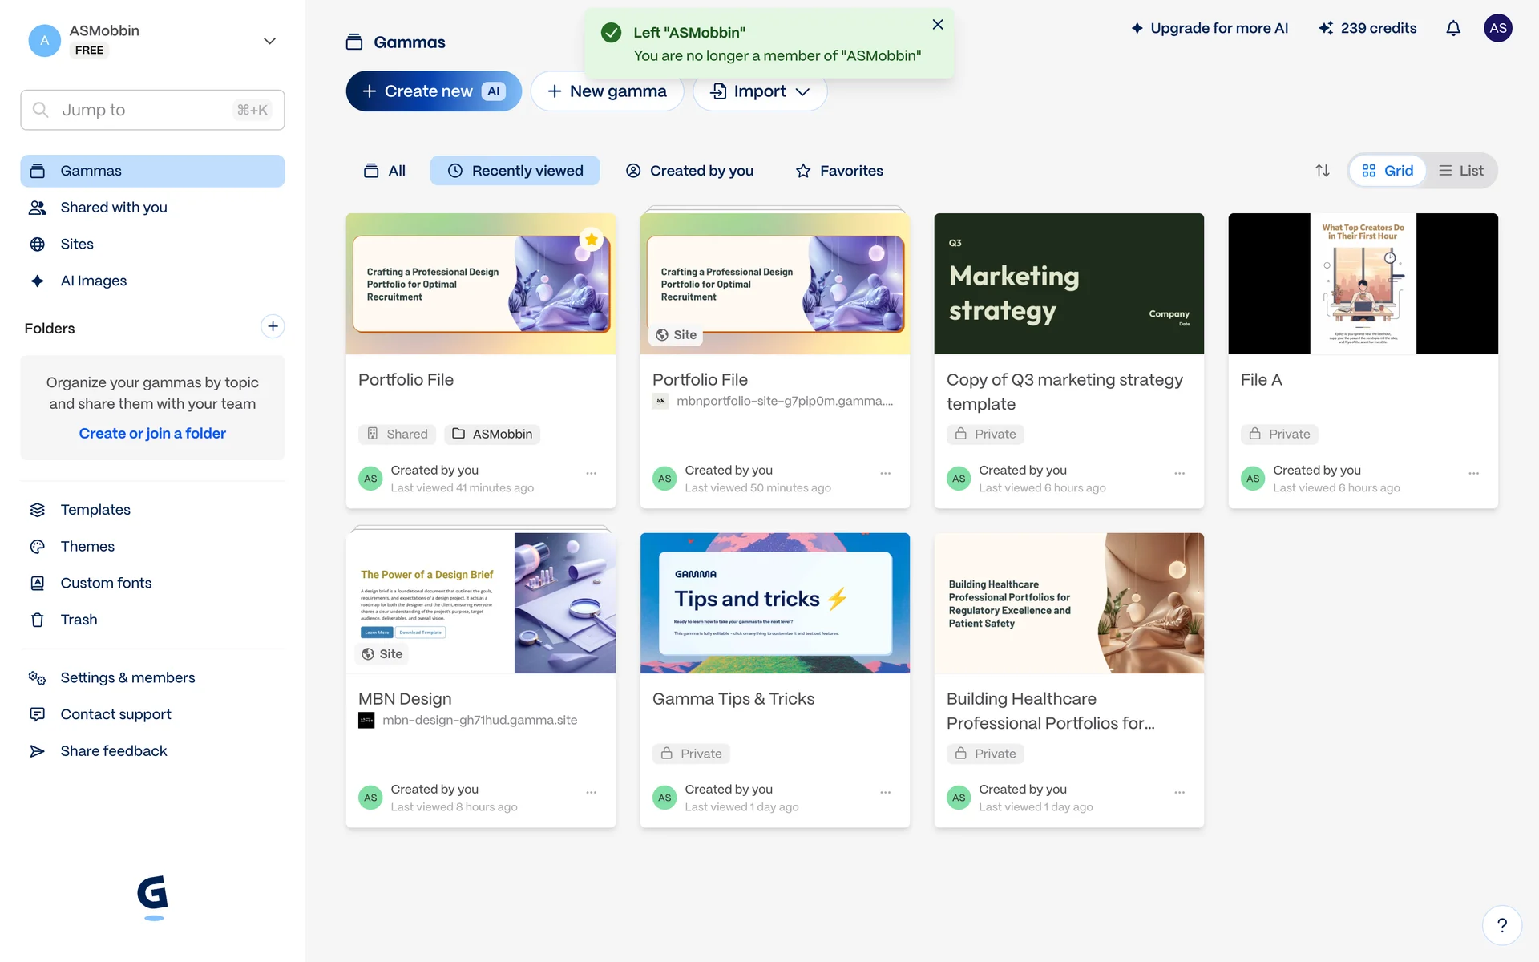Viewport: 1539px width, 962px height.
Task: Open the help question mark button
Action: [1501, 925]
